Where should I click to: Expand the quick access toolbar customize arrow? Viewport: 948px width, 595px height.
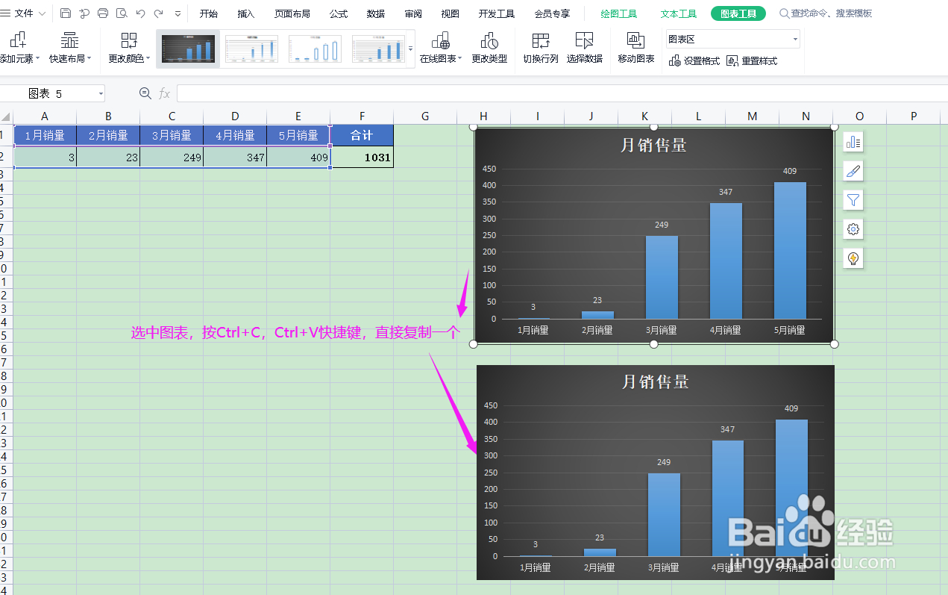click(178, 13)
